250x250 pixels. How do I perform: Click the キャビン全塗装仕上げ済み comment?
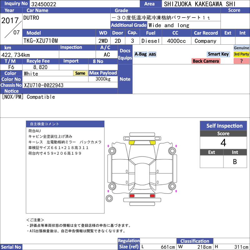click(x=50, y=137)
